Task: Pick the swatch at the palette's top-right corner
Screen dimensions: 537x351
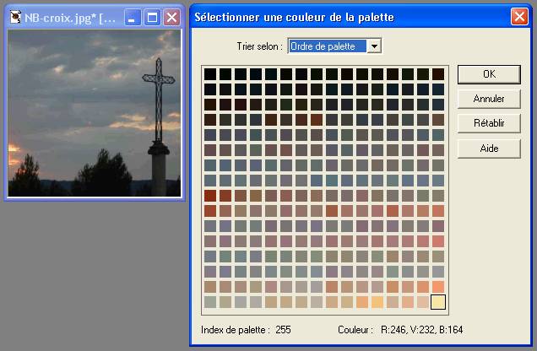Action: click(437, 74)
